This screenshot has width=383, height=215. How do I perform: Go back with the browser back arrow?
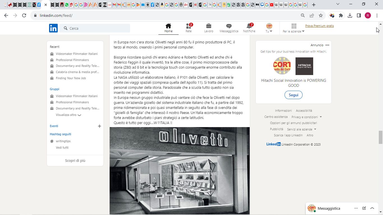(x=6, y=16)
